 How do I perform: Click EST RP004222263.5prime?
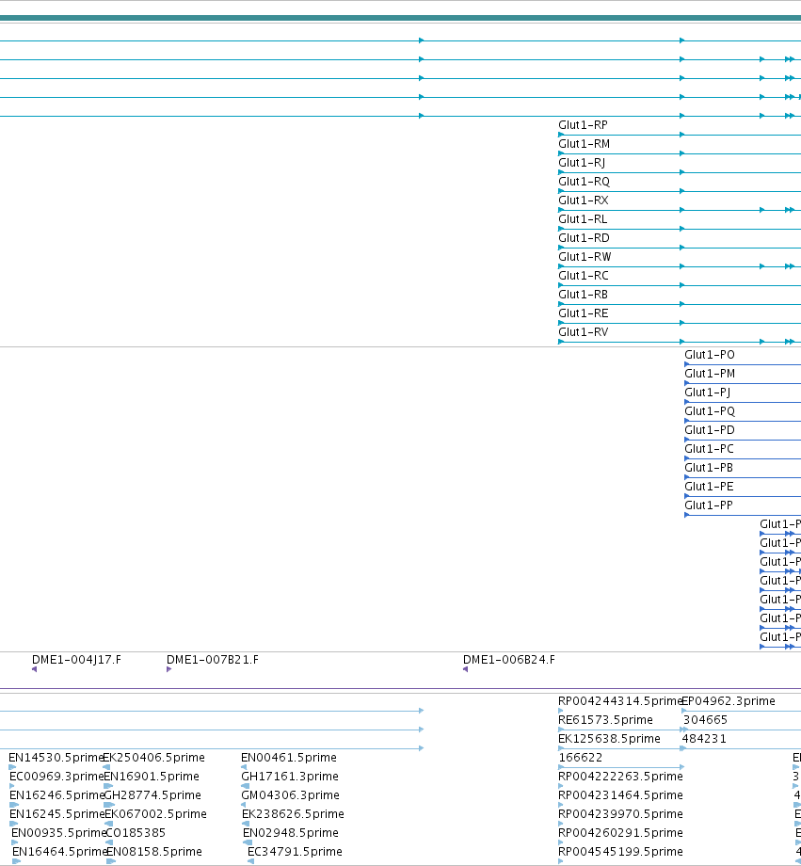pyautogui.click(x=620, y=777)
